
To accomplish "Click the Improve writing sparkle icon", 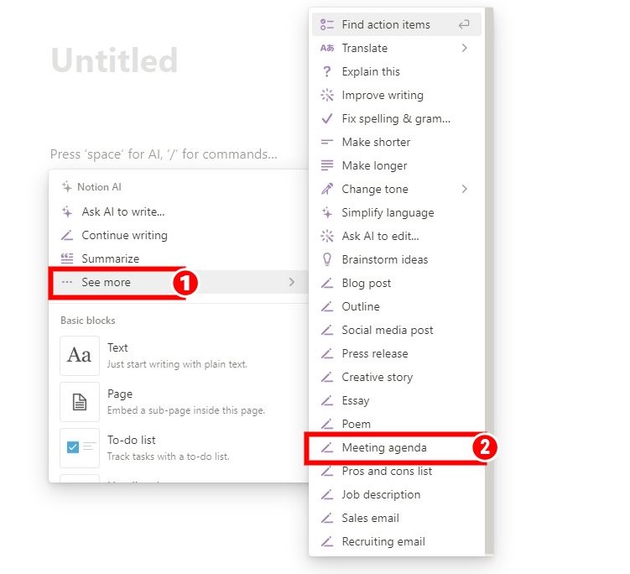I will coord(327,96).
